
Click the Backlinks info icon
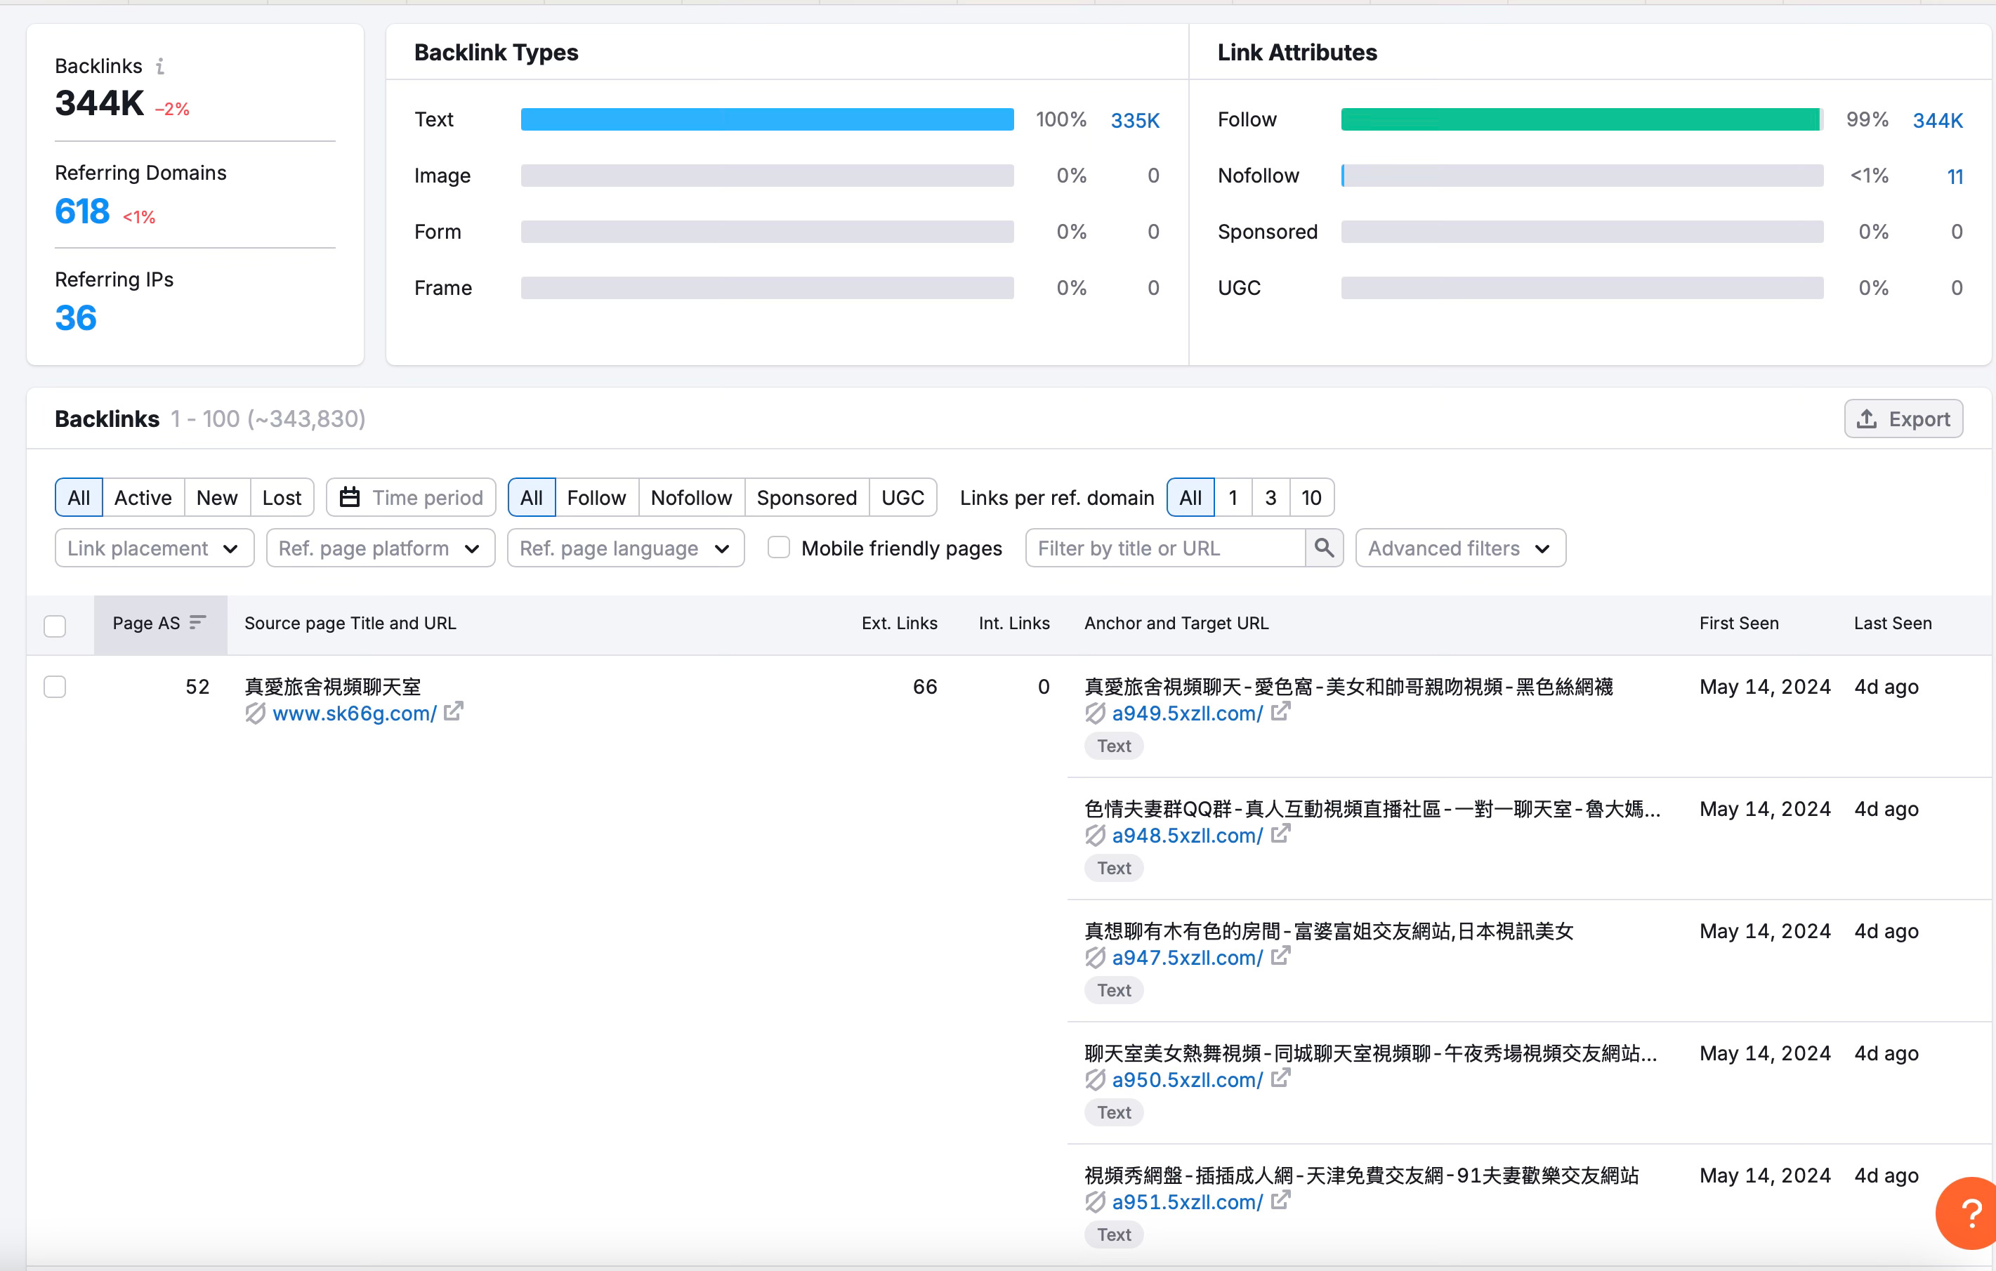[x=160, y=66]
